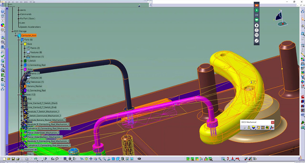
Task: Click the orange back arrow above the recorder panel
Action: click(257, 5)
